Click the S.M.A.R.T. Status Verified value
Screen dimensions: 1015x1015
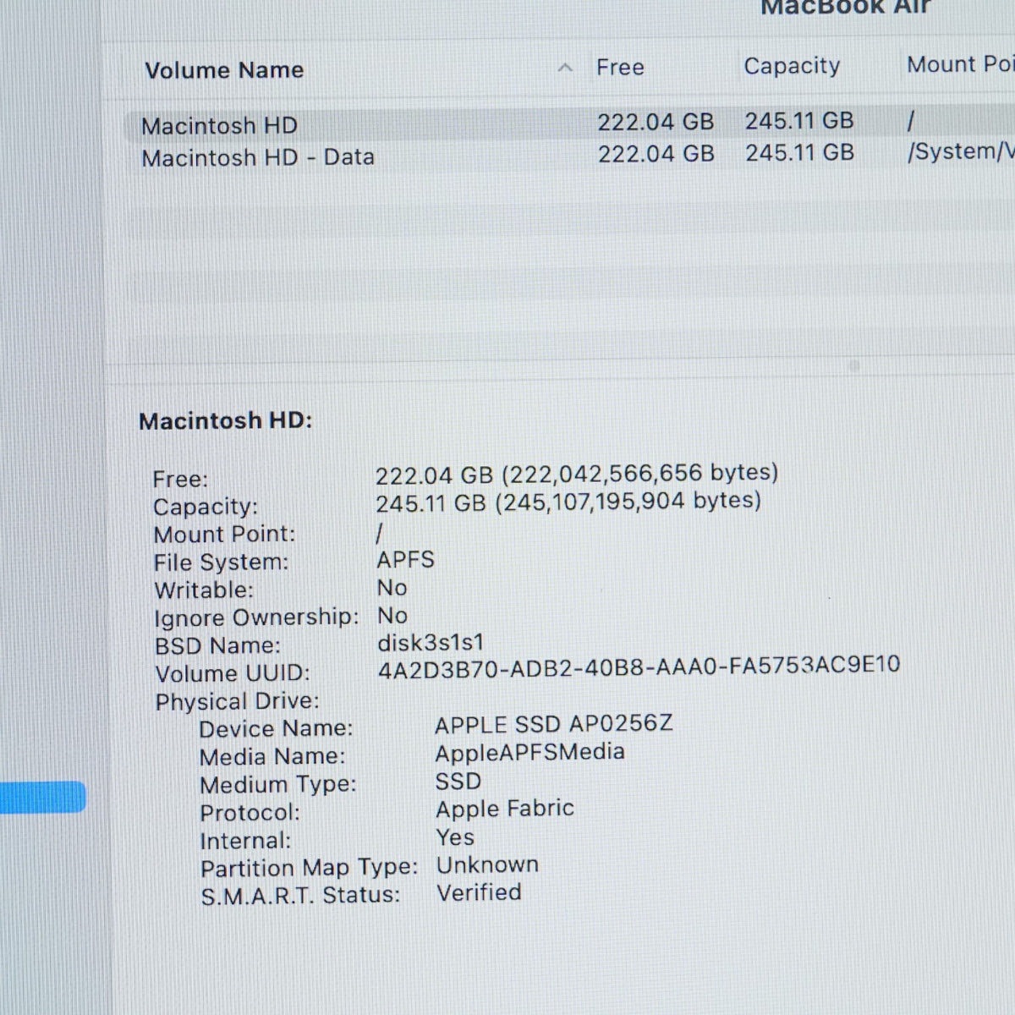coord(479,892)
